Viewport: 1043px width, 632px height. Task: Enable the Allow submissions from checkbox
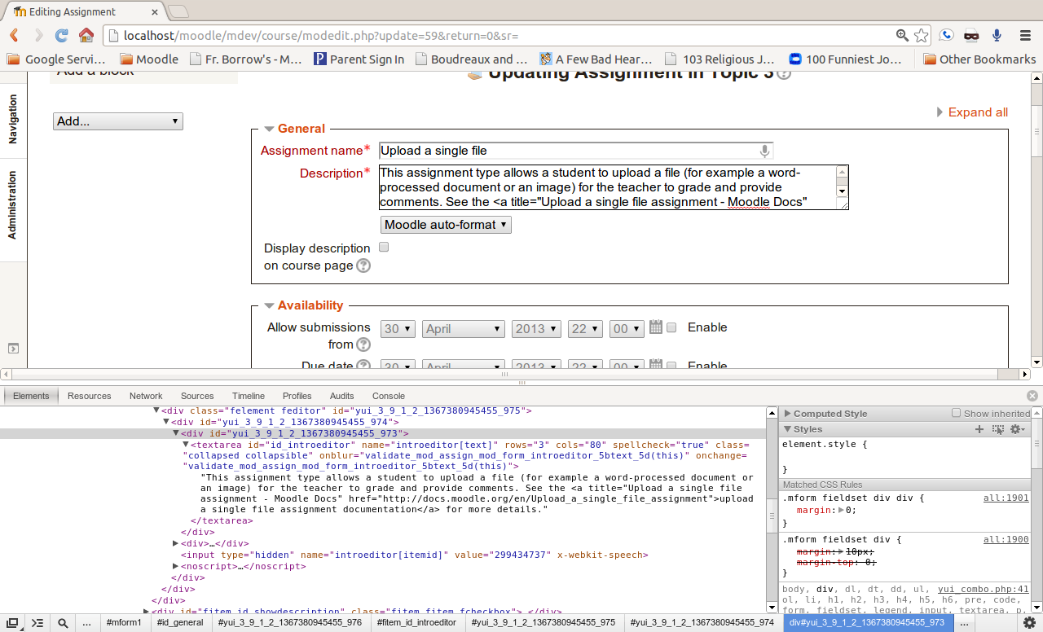point(671,327)
